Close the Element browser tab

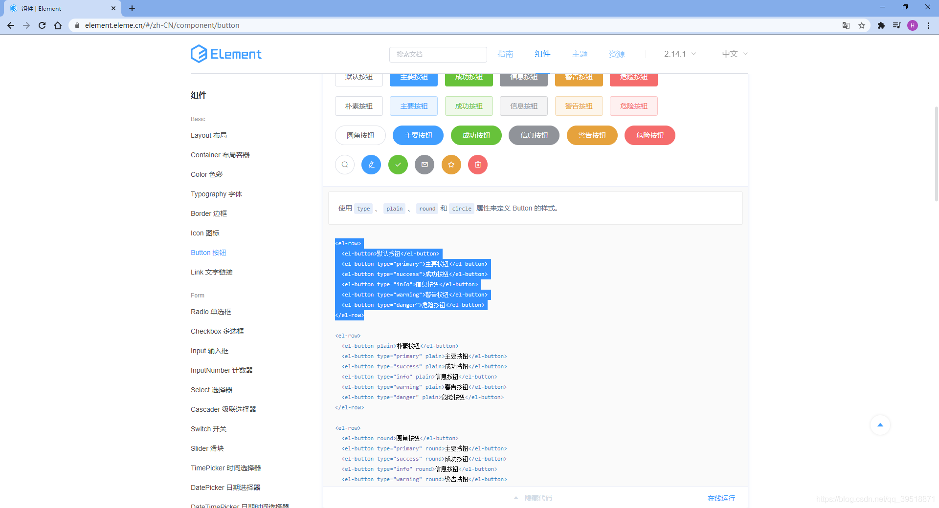coord(113,8)
